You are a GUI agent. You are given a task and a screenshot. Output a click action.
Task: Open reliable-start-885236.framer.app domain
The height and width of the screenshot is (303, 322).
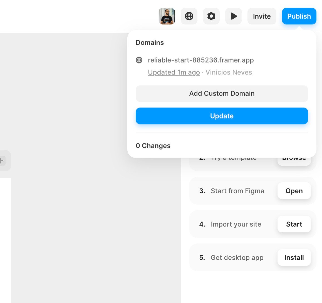pyautogui.click(x=201, y=60)
